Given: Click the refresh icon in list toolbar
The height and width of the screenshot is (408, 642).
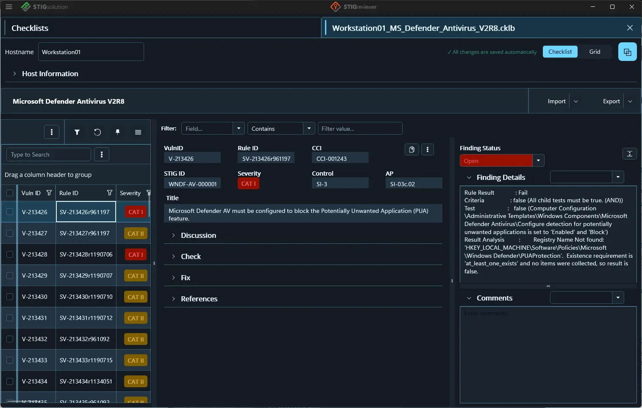Looking at the screenshot, I should tap(97, 132).
